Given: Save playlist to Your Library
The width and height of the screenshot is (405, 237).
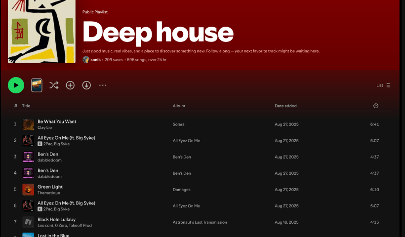Looking at the screenshot, I should [x=70, y=85].
